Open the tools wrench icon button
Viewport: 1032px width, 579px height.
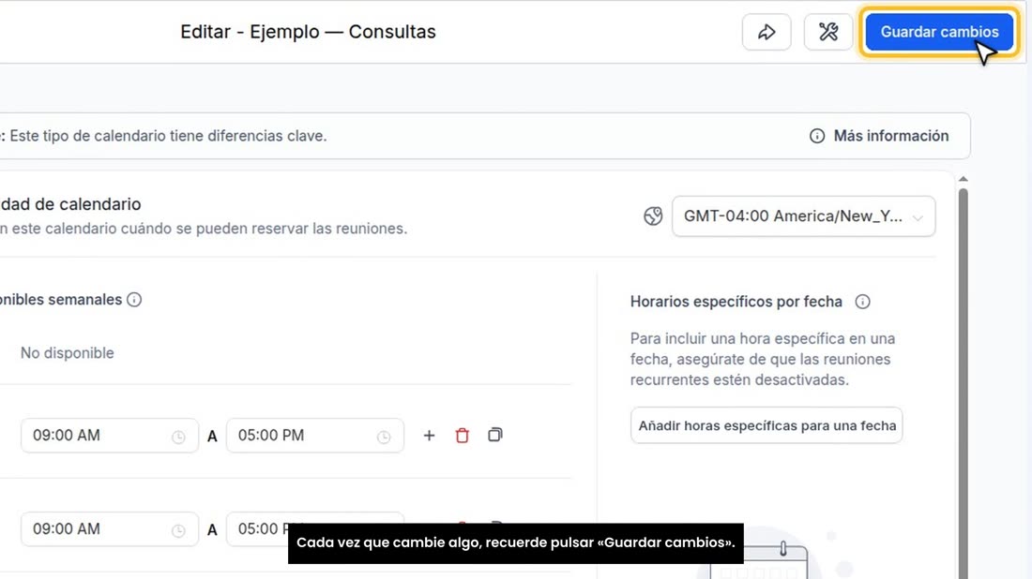(x=828, y=32)
